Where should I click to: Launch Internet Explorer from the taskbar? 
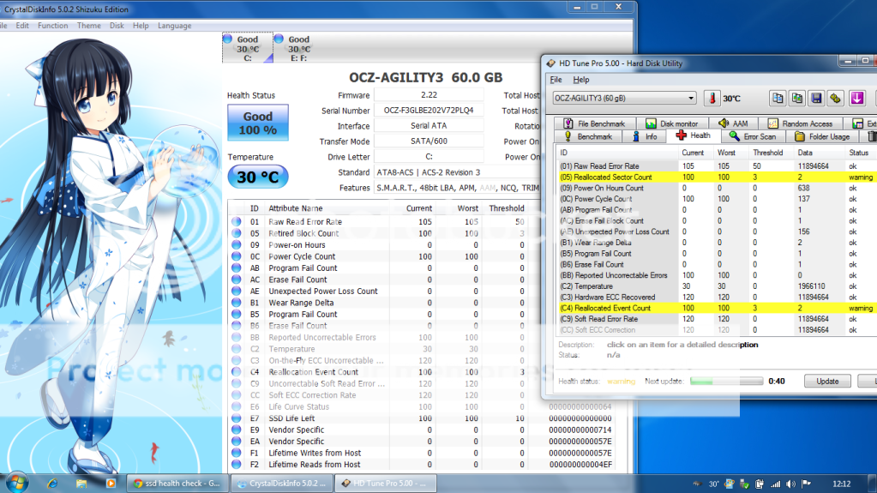[52, 483]
